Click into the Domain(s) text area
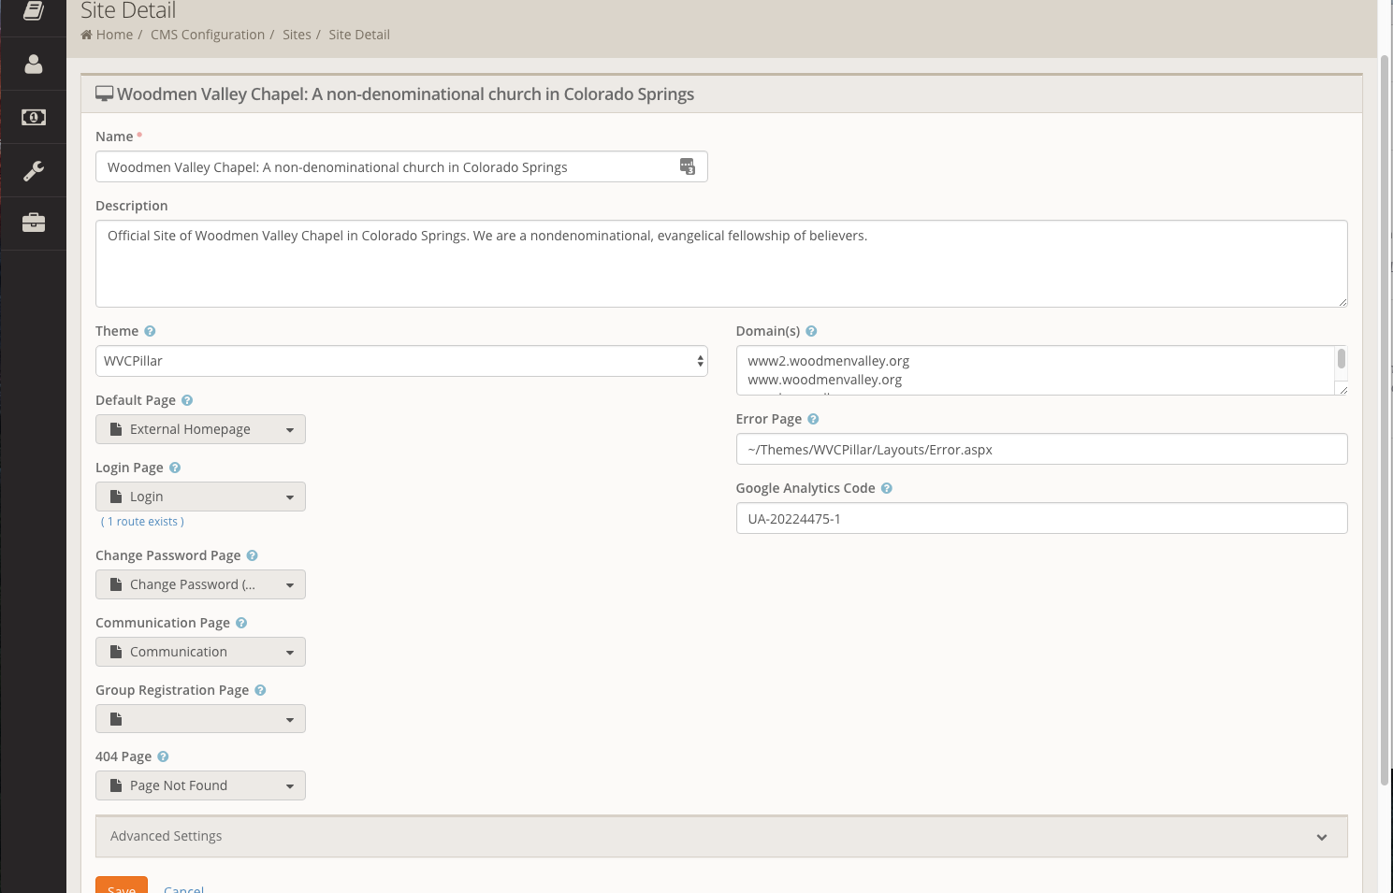Viewport: 1393px width, 893px height. coord(1036,370)
